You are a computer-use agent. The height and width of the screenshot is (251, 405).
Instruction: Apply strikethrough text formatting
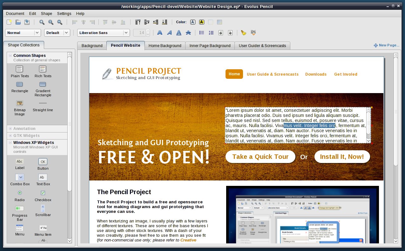188,33
